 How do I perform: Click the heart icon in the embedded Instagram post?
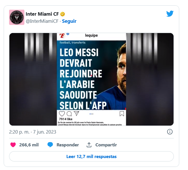point(62,114)
